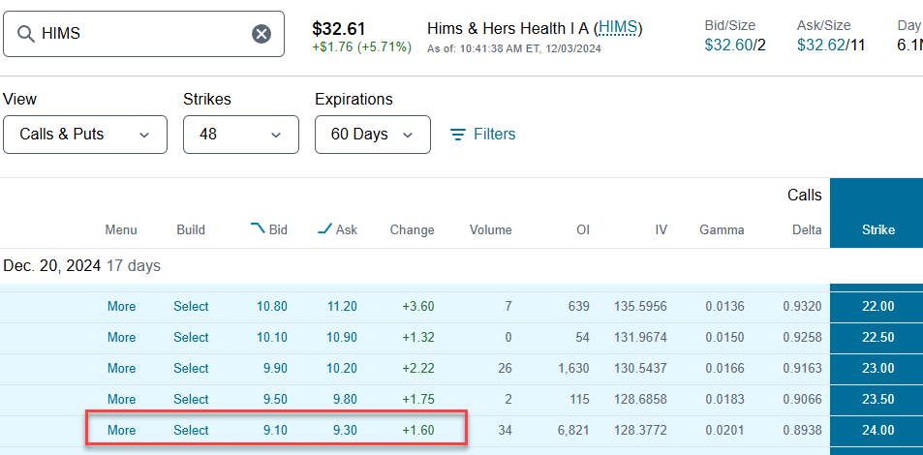Click the 23.00 strike cell
Viewport: 923px width, 455px height.
[877, 369]
